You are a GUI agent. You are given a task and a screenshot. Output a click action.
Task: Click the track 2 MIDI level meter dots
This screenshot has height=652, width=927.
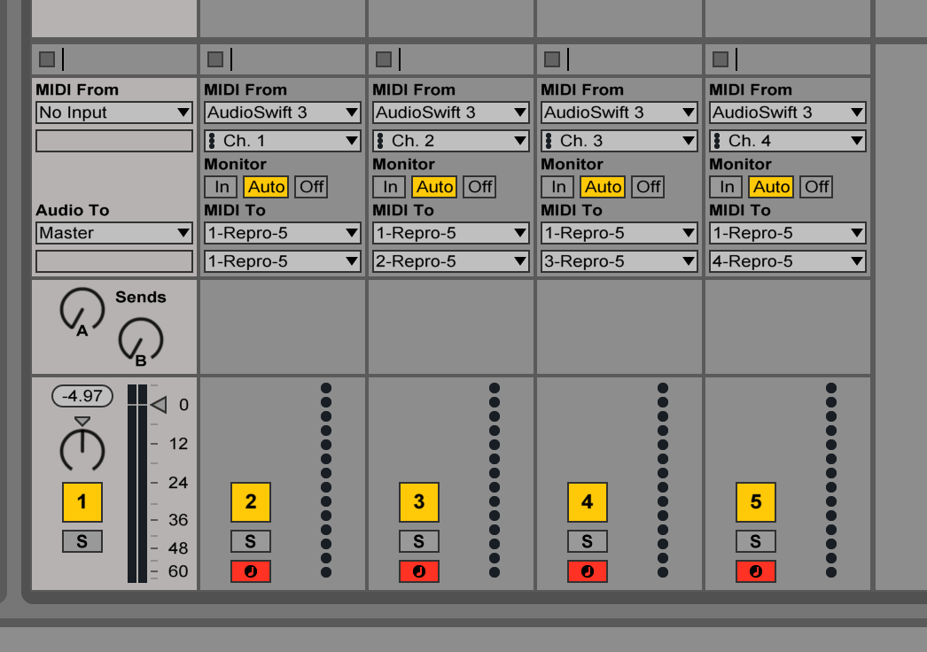326,480
